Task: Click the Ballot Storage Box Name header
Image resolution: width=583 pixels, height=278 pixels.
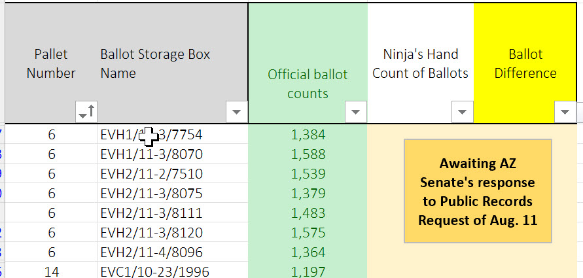Action: tap(155, 64)
